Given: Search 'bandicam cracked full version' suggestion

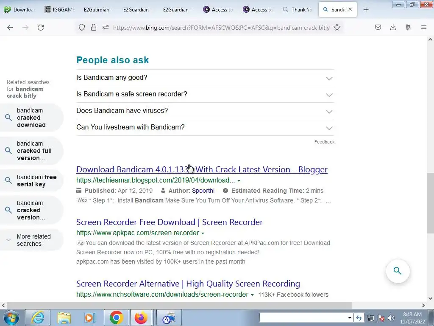Looking at the screenshot, I should [x=31, y=151].
